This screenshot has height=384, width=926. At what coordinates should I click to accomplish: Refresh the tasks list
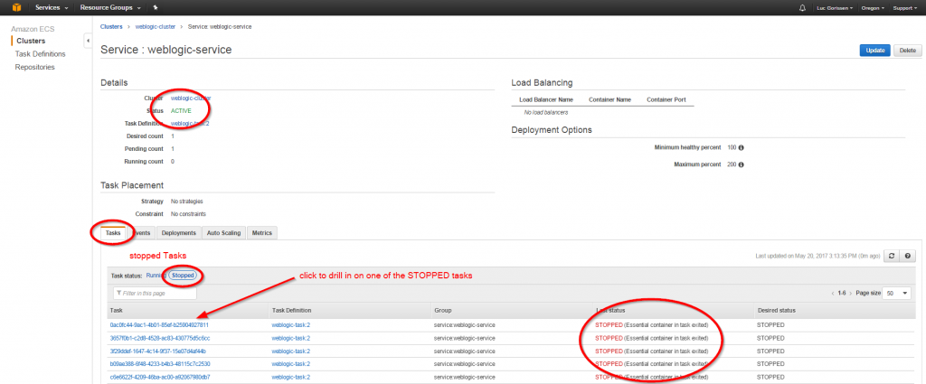(x=891, y=257)
